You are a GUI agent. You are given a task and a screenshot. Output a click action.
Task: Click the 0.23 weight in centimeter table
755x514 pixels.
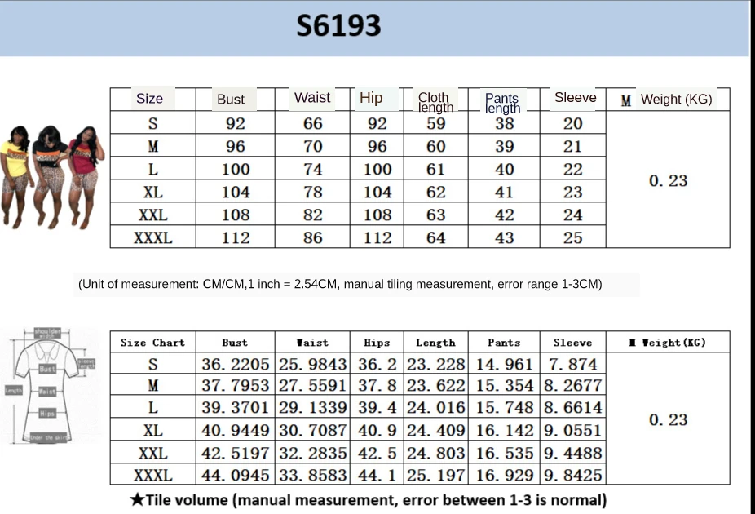668,180
